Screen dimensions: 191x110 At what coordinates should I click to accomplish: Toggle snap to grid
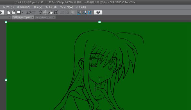click(x=90, y=12)
